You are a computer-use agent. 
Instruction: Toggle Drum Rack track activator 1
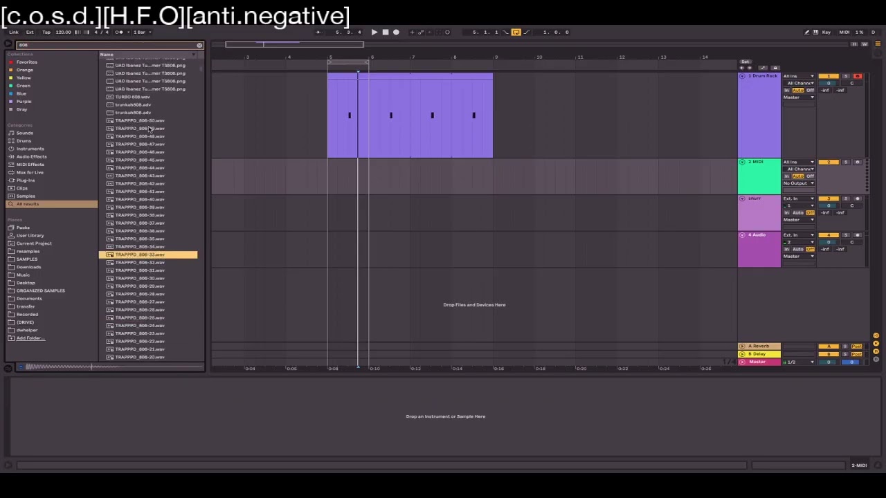pyautogui.click(x=829, y=76)
